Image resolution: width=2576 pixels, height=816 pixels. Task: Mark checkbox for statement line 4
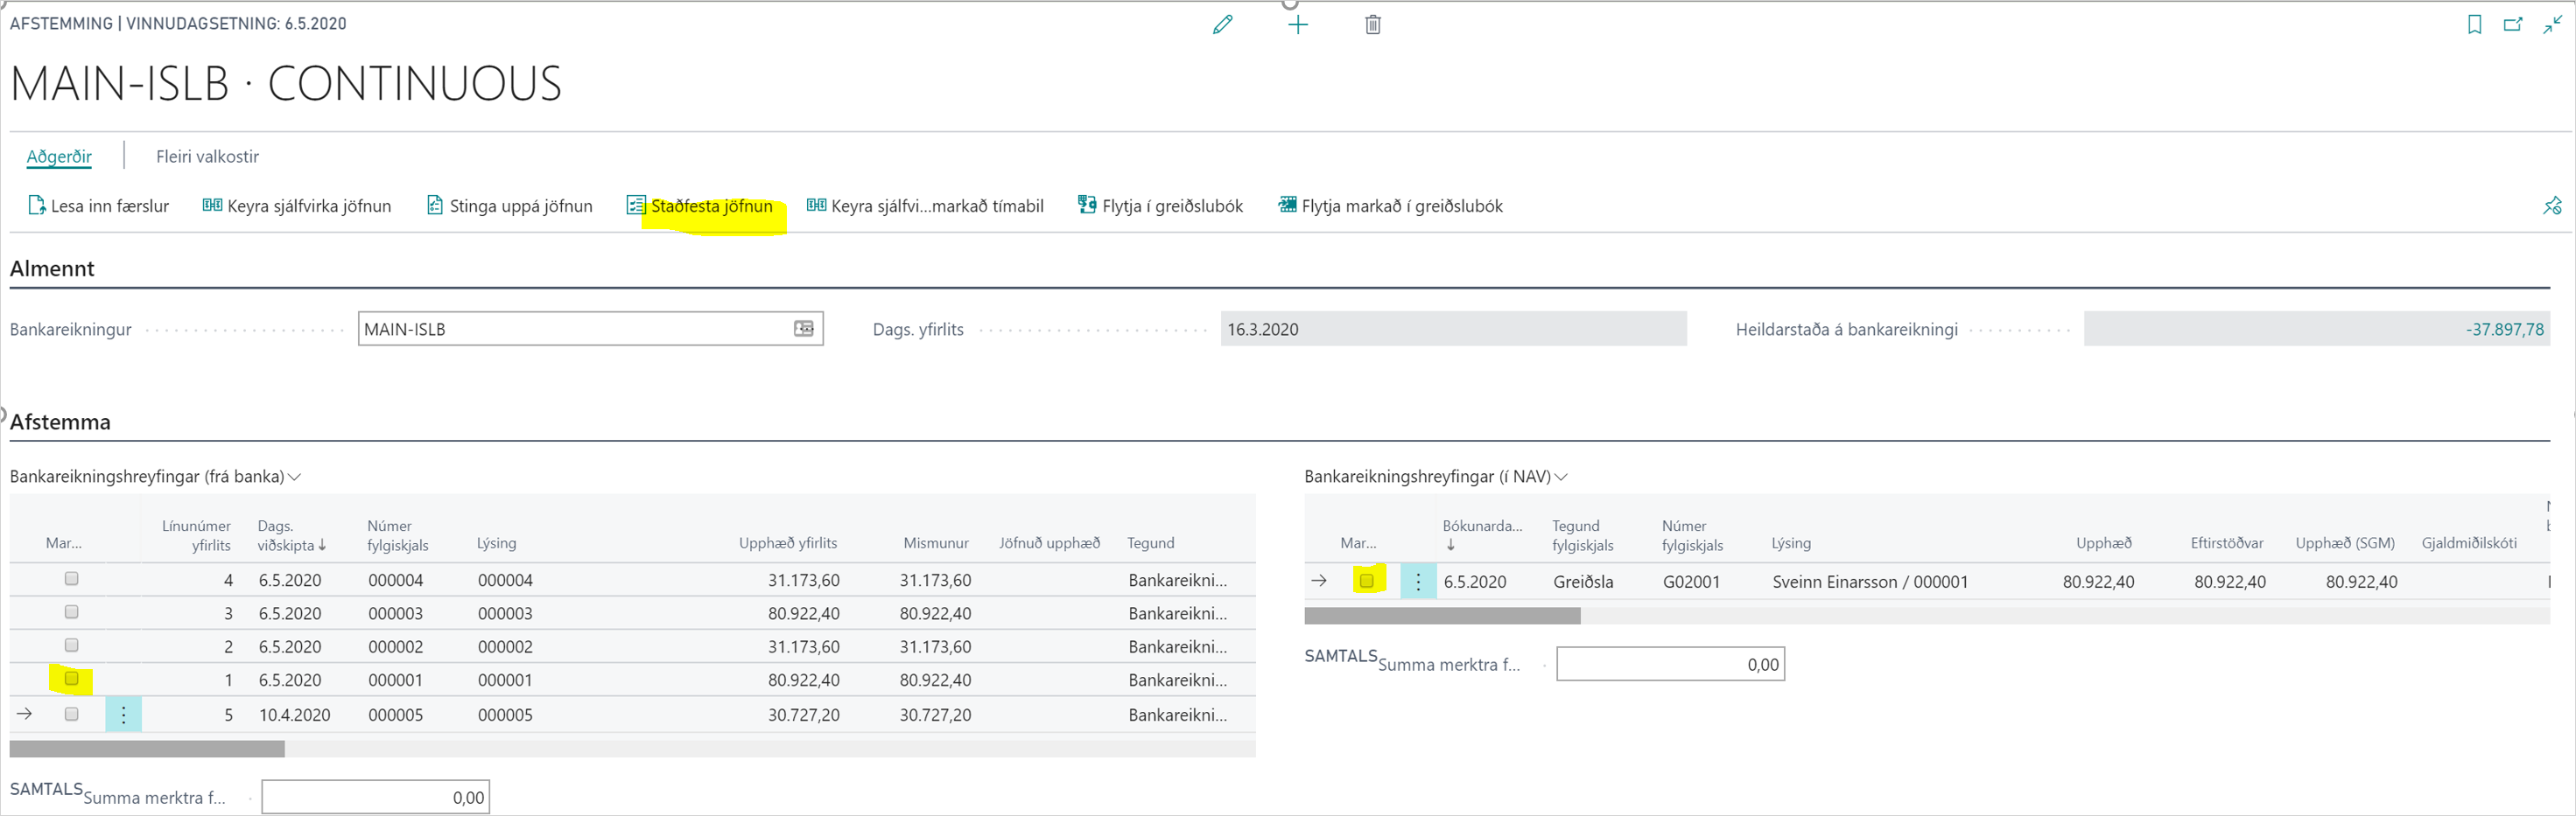point(71,578)
